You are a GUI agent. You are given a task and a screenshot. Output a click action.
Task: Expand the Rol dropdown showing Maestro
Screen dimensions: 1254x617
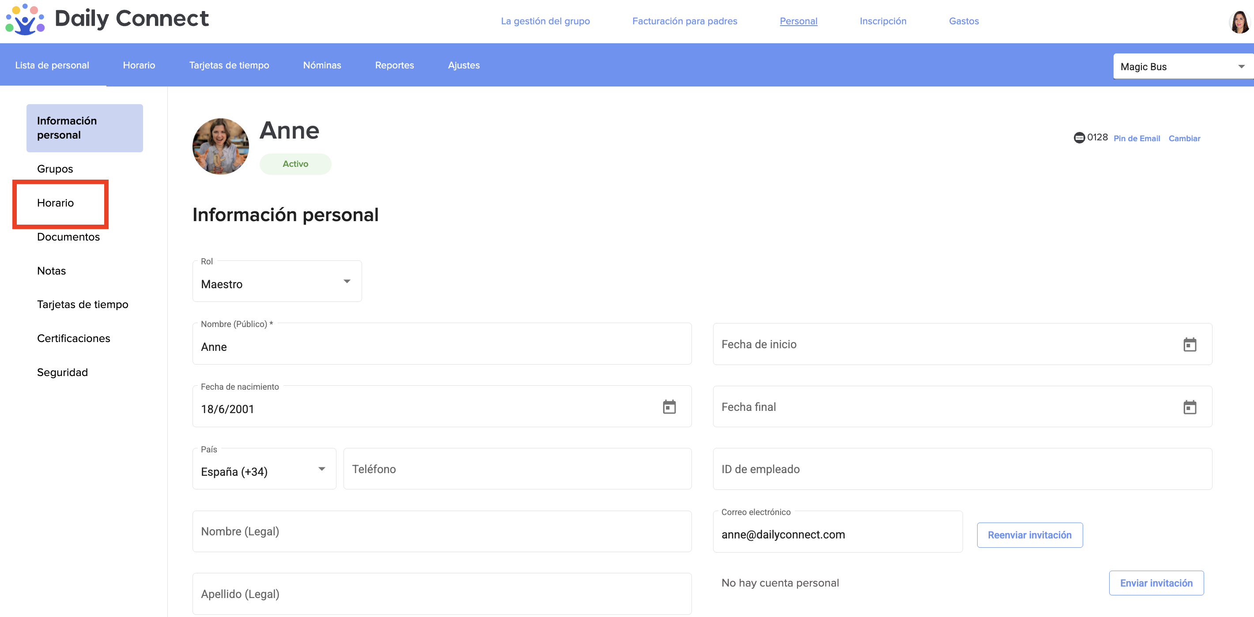tap(277, 282)
